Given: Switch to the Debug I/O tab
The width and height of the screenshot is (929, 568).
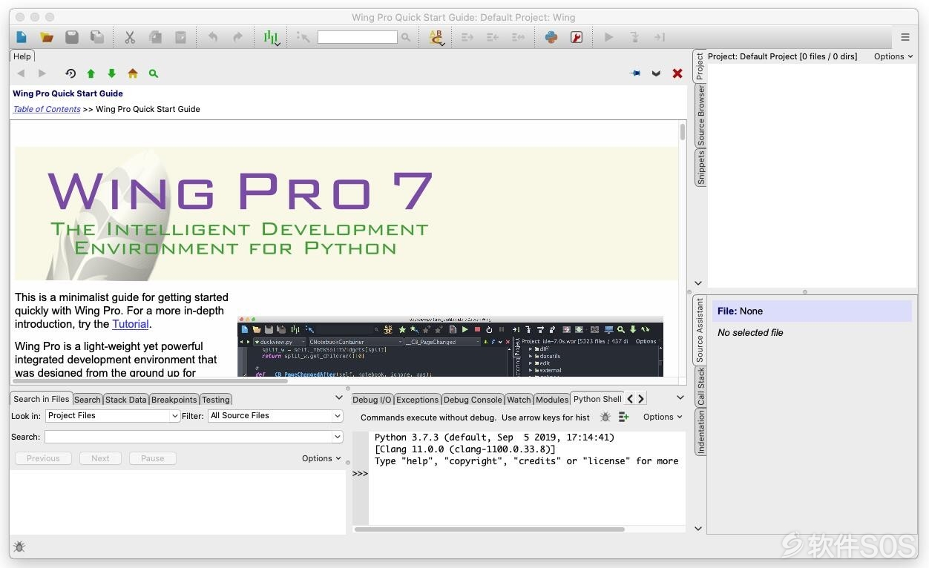Looking at the screenshot, I should (372, 400).
